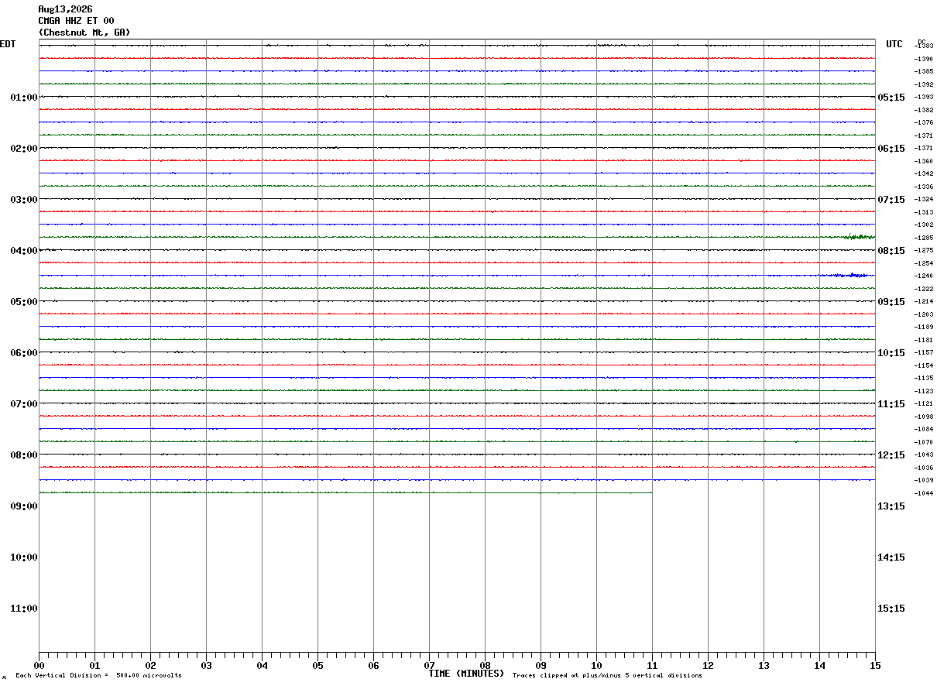Click the UTC column header
The height and width of the screenshot is (686, 937).
[x=894, y=44]
